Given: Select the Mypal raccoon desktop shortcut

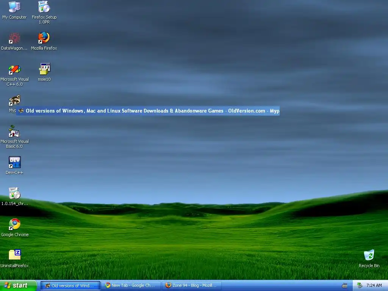Looking at the screenshot, I should [x=14, y=103].
